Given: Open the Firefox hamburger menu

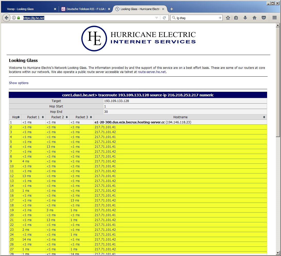Looking at the screenshot, I should (274, 18).
